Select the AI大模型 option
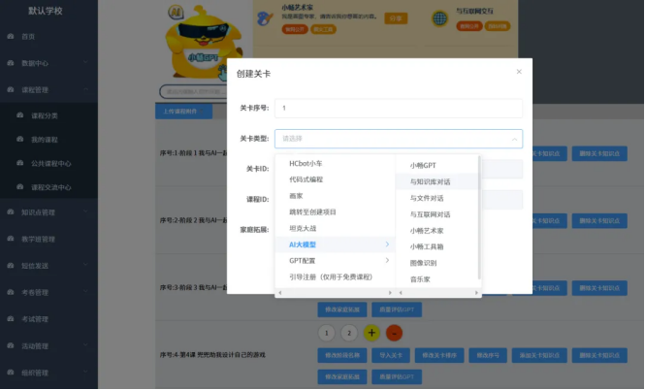 (x=336, y=244)
